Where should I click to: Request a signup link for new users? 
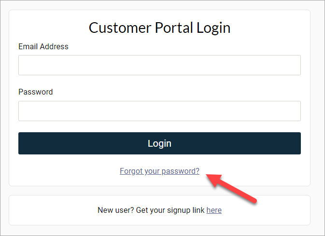[x=214, y=210]
